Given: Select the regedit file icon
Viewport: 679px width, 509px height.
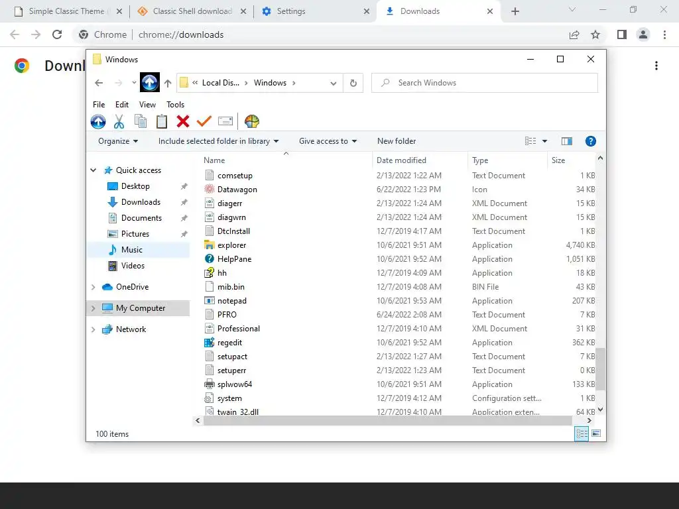Looking at the screenshot, I should 210,343.
